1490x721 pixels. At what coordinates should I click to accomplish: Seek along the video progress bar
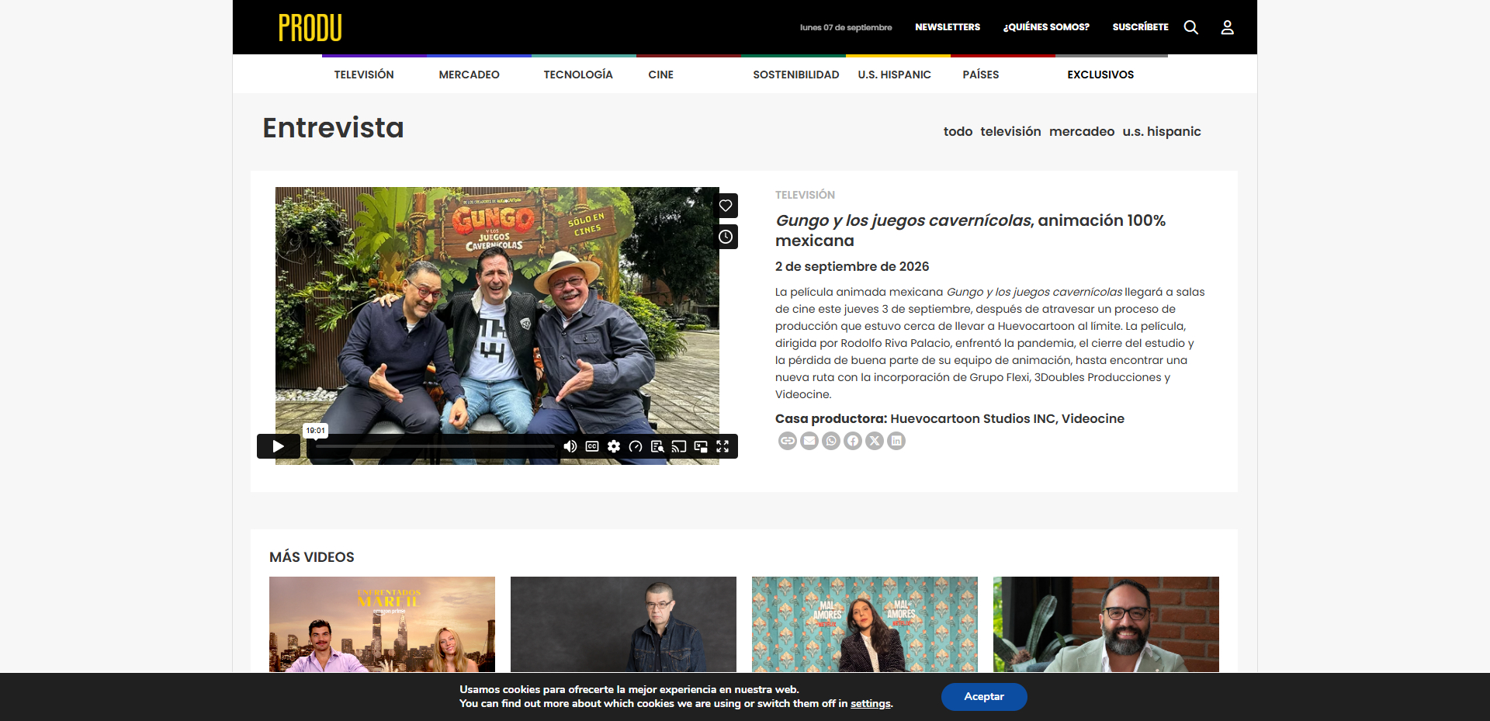pyautogui.click(x=435, y=446)
